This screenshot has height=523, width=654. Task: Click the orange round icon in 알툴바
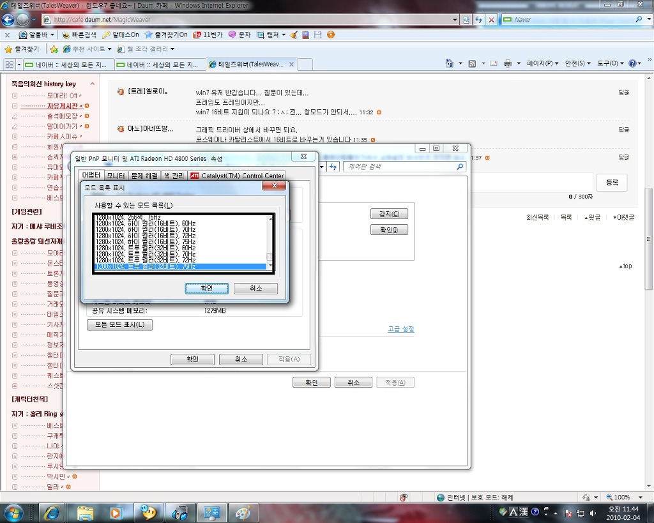331,34
